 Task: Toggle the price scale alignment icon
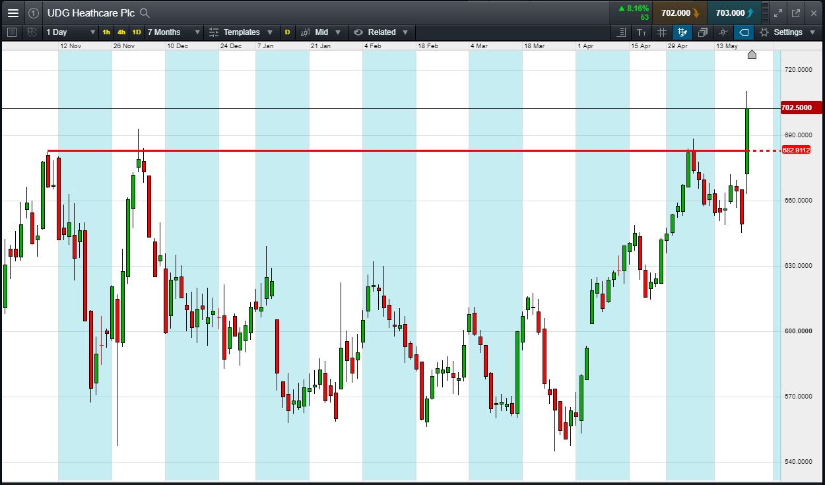(621, 32)
